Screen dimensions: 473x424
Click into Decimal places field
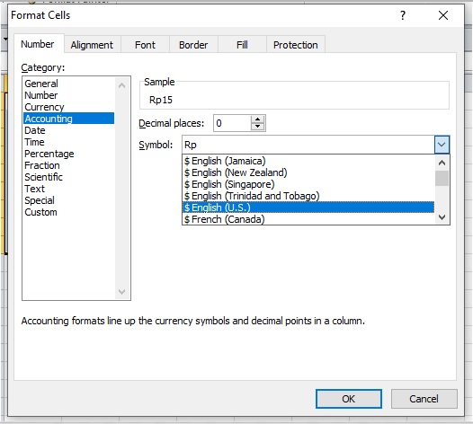click(x=232, y=123)
